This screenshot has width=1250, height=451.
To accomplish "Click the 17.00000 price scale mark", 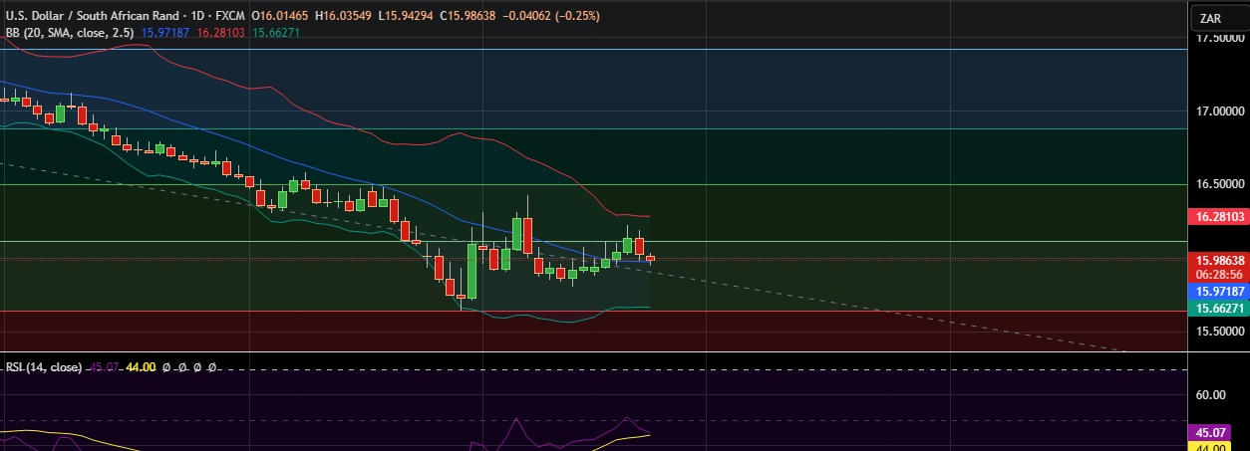I will point(1218,111).
